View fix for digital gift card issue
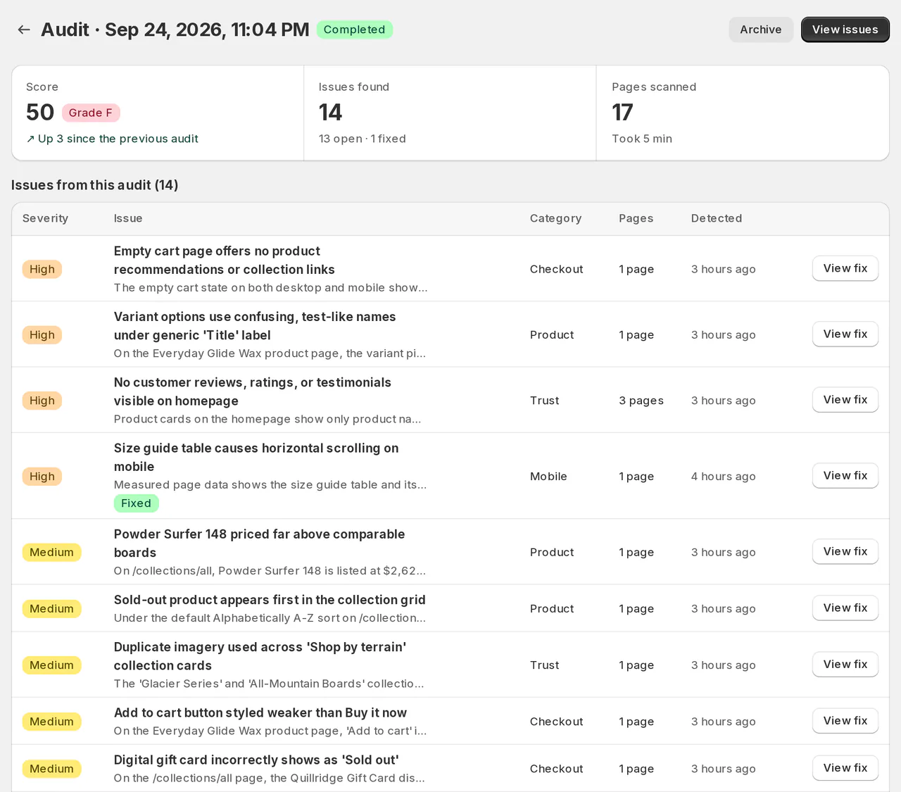This screenshot has height=792, width=901. click(x=845, y=767)
